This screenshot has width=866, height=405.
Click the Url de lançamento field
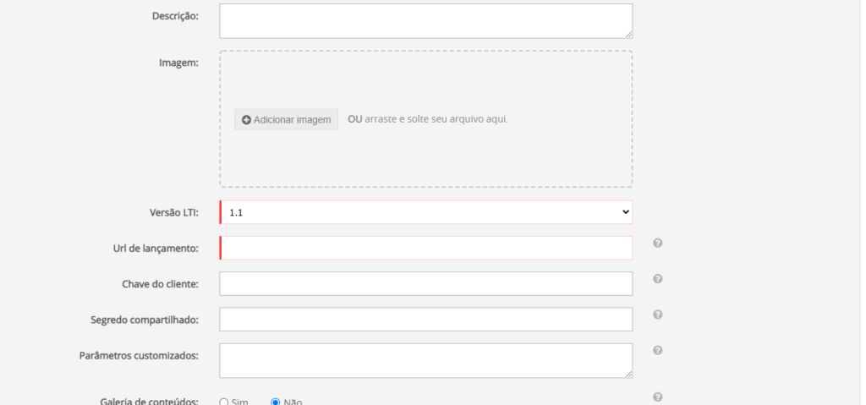(425, 248)
